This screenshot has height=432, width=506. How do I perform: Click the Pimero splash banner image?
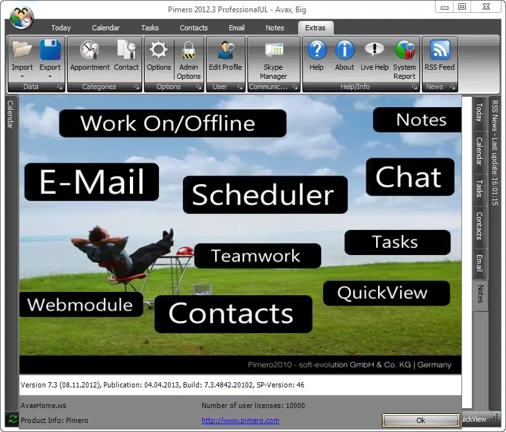point(240,234)
